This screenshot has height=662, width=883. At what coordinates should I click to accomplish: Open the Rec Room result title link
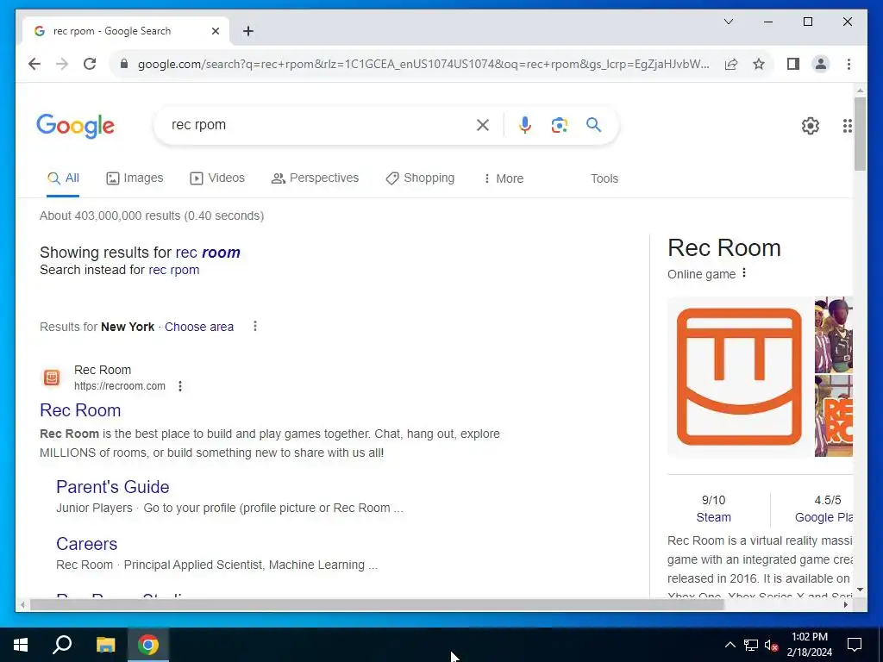(x=80, y=410)
